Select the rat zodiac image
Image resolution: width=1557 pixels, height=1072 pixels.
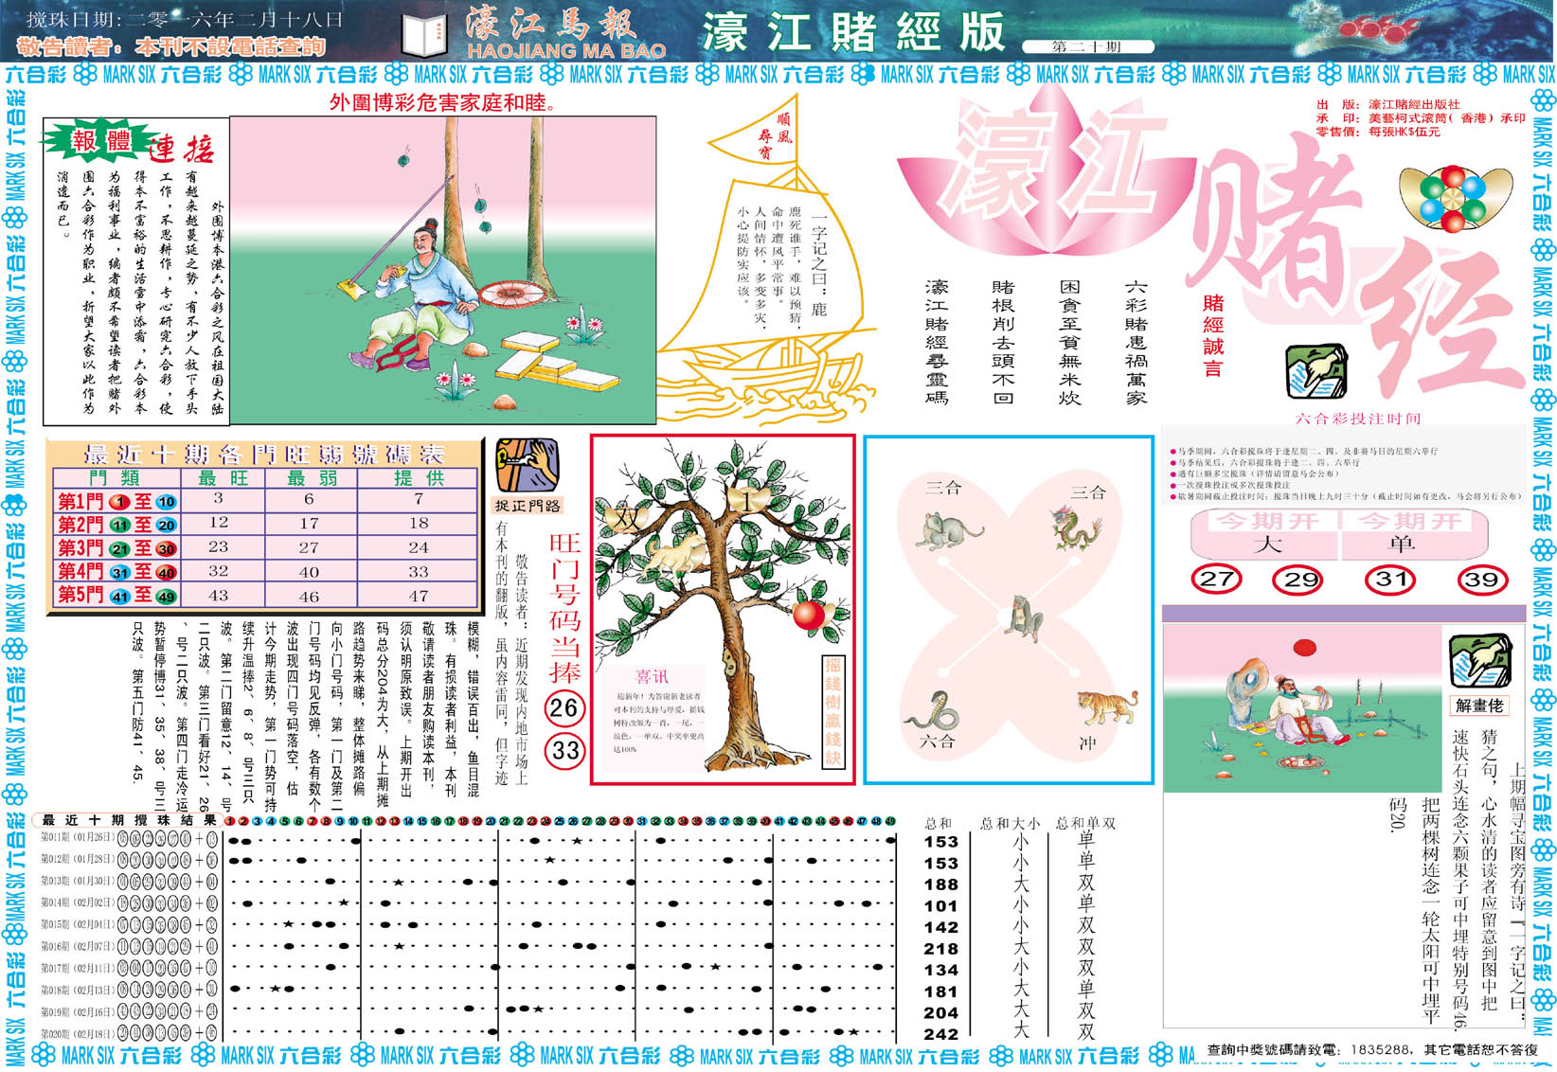(x=949, y=530)
